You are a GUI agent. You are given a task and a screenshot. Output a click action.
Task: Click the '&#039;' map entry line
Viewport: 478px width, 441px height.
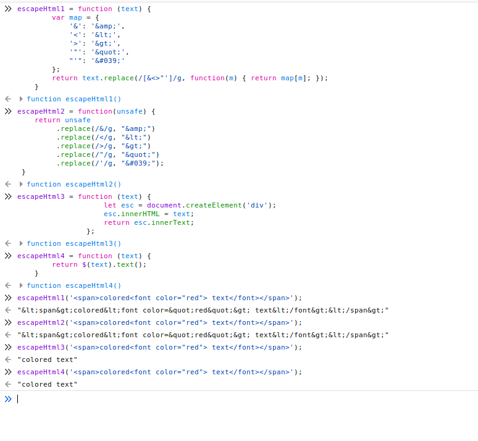pyautogui.click(x=97, y=61)
